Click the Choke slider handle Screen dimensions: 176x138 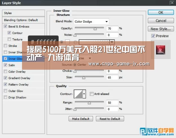click(x=75, y=71)
